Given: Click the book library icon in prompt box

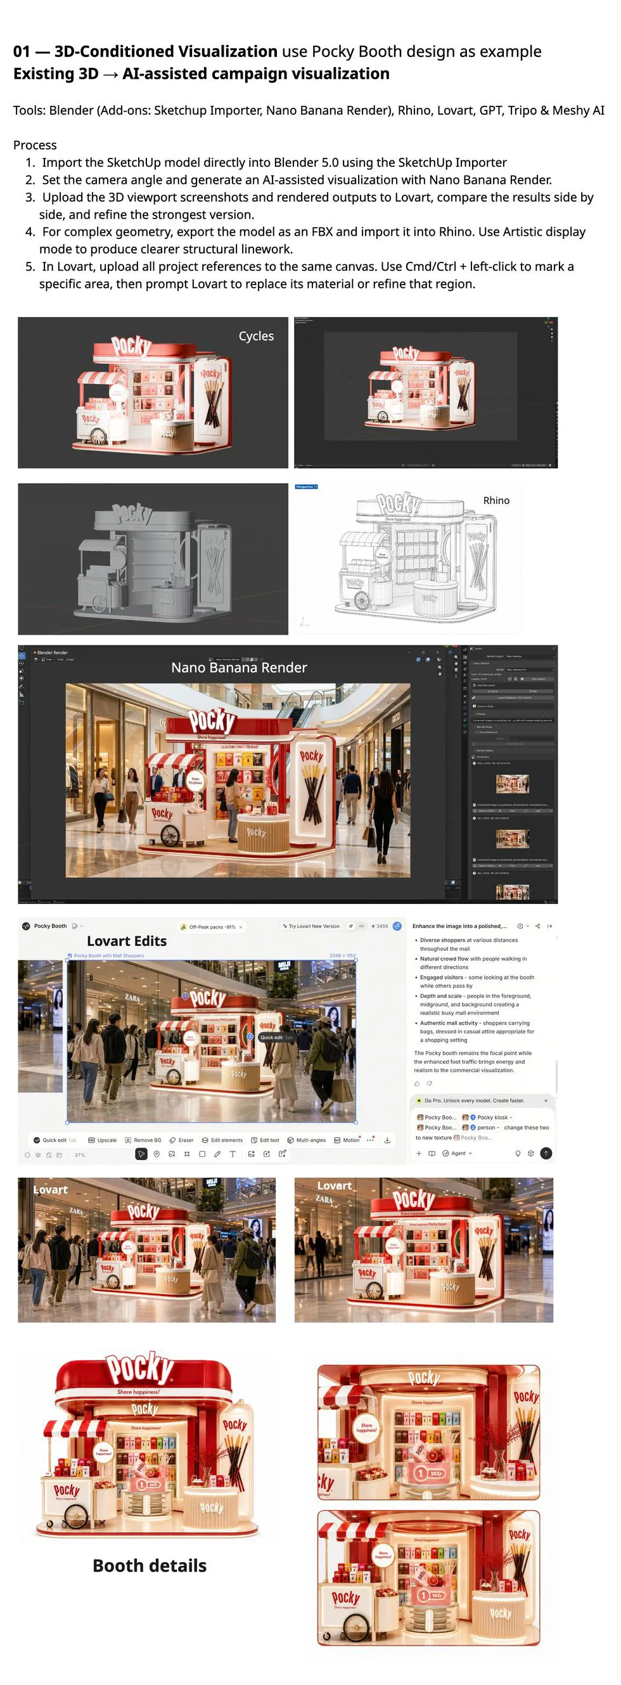Looking at the screenshot, I should coord(432,1153).
